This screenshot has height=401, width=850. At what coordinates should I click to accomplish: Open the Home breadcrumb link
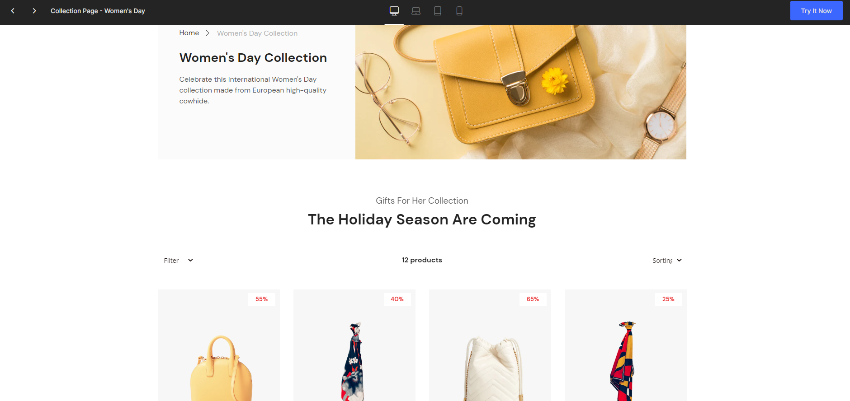click(x=189, y=33)
